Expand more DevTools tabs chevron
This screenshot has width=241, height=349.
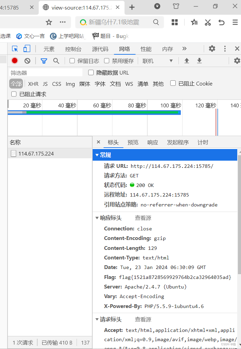coord(184,49)
